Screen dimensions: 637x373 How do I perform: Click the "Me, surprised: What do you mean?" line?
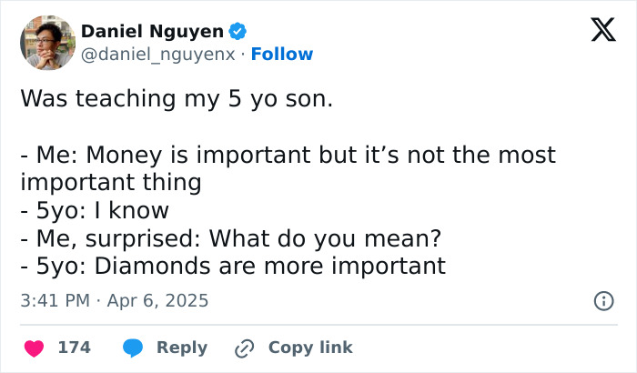pos(230,238)
